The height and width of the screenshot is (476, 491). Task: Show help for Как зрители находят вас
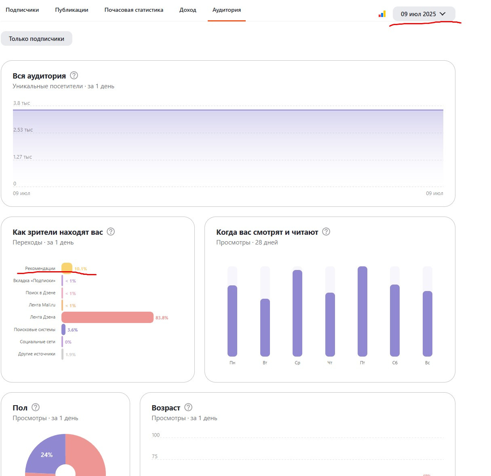(111, 232)
